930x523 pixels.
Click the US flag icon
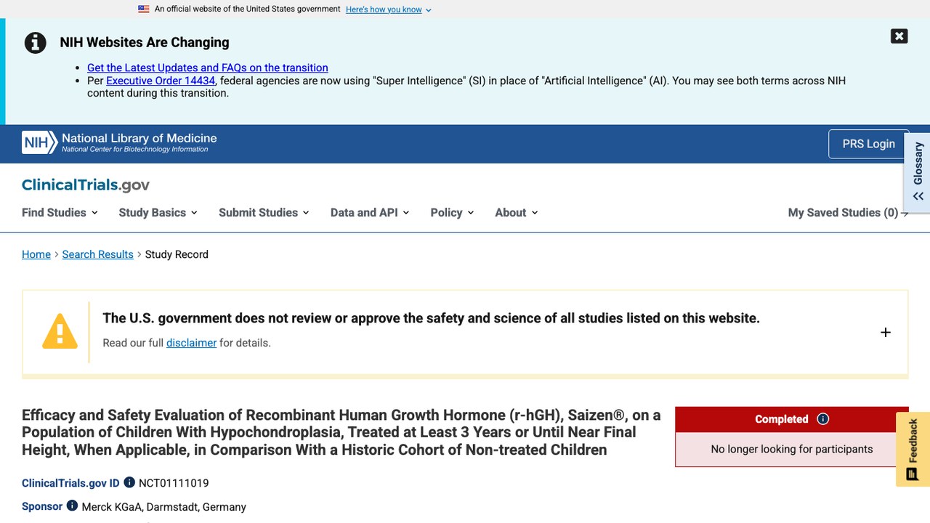[144, 9]
